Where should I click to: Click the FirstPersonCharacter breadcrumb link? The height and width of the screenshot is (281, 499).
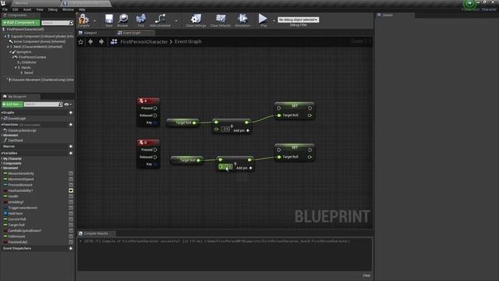tap(143, 41)
